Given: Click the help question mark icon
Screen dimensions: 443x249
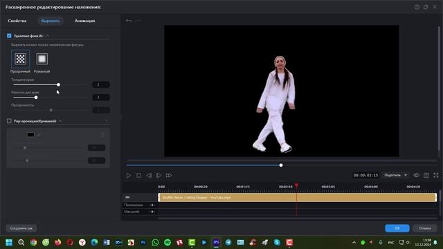Looking at the screenshot, I should coord(417,7).
